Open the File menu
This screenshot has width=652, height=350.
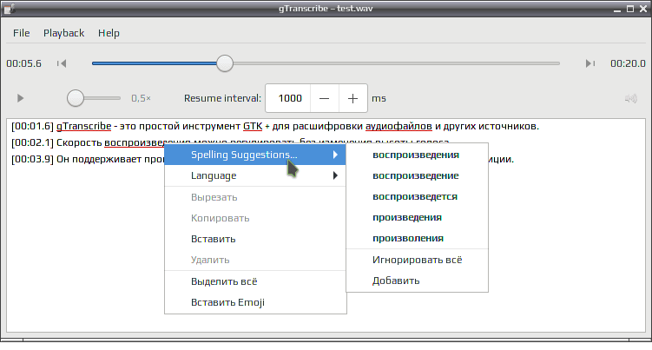pyautogui.click(x=21, y=33)
